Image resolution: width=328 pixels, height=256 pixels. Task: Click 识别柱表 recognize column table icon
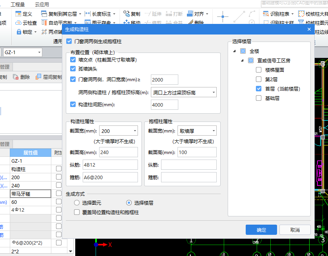pos(266,14)
